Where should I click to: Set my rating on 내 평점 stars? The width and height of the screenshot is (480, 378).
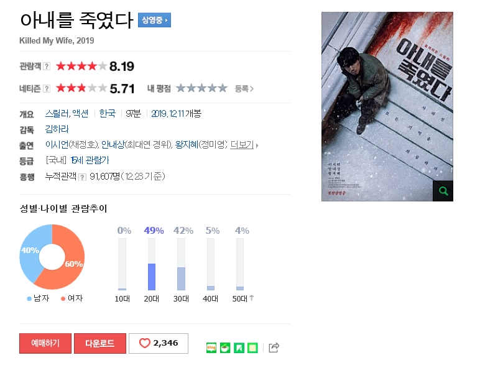pyautogui.click(x=201, y=88)
